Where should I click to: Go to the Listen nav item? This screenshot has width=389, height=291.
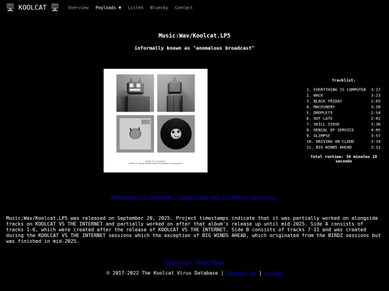pos(135,8)
